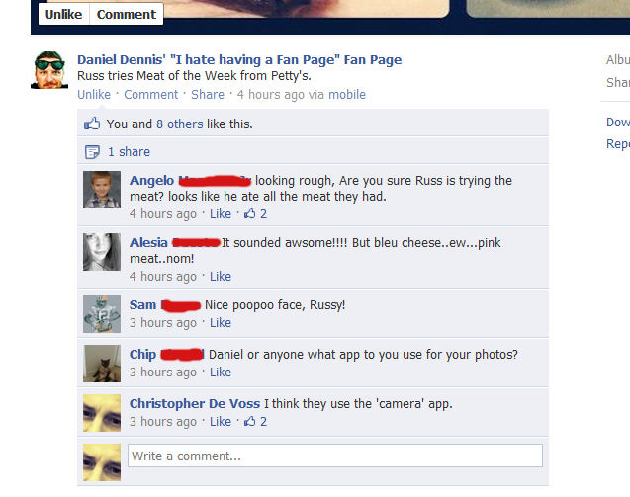This screenshot has width=630, height=497.
Task: Open the page owner's sunglasses profile picture
Action: [49, 70]
